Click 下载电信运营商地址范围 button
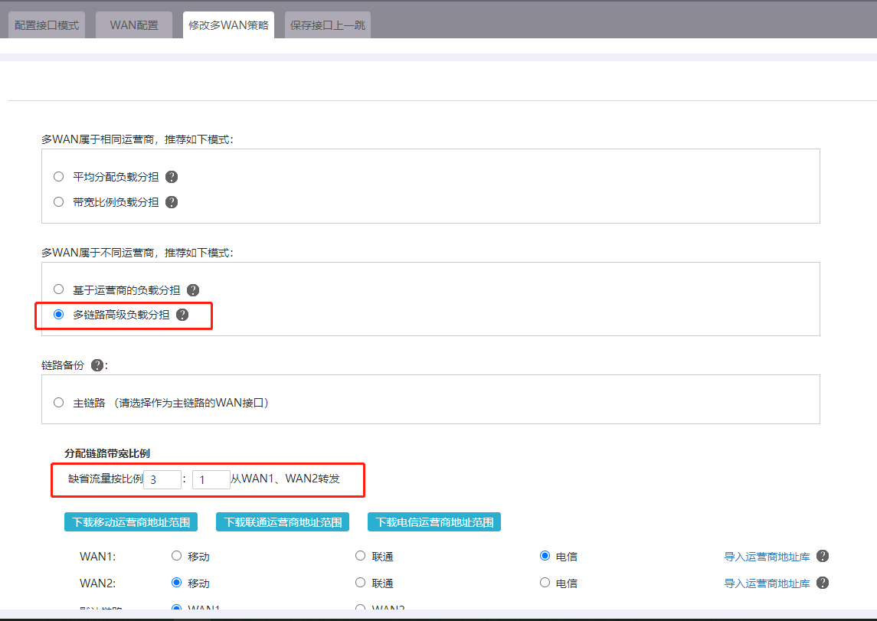Image resolution: width=877 pixels, height=621 pixels. pyautogui.click(x=434, y=522)
